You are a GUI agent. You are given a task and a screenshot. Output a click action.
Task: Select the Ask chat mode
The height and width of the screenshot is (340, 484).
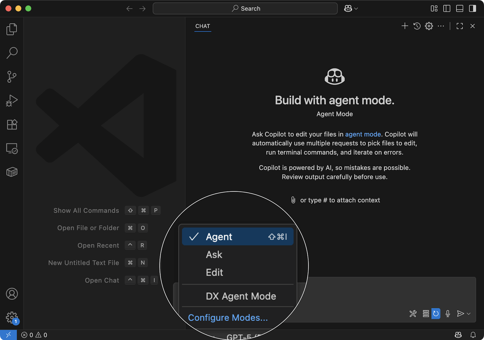coord(214,254)
